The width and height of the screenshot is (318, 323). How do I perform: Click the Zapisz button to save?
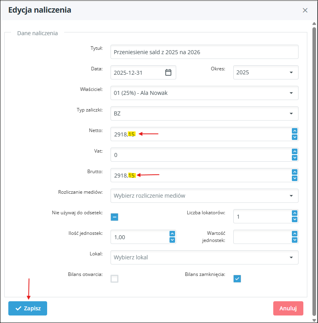(x=28, y=308)
